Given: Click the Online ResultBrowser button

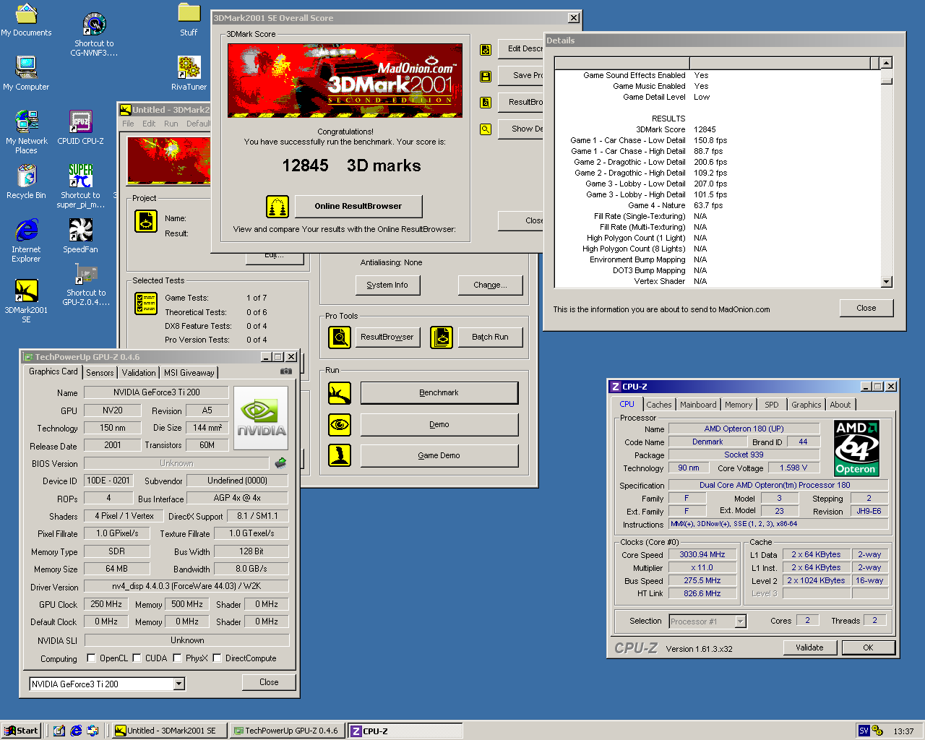Looking at the screenshot, I should [x=358, y=206].
